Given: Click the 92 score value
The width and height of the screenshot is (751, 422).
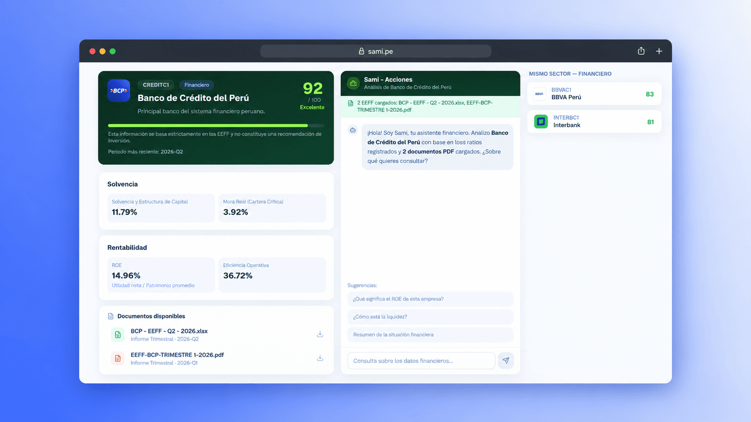Looking at the screenshot, I should point(313,88).
